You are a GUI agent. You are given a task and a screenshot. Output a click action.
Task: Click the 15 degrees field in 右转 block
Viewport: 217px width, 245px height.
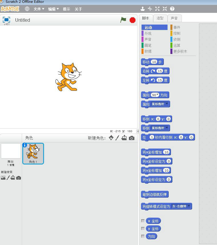160,71
